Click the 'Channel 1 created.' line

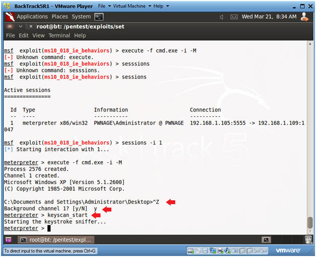point(32,176)
